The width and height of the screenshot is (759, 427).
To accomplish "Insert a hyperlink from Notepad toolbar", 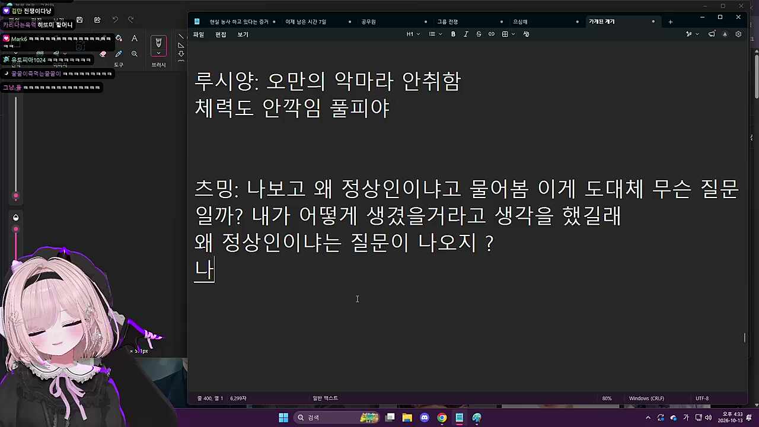I will coord(491,34).
